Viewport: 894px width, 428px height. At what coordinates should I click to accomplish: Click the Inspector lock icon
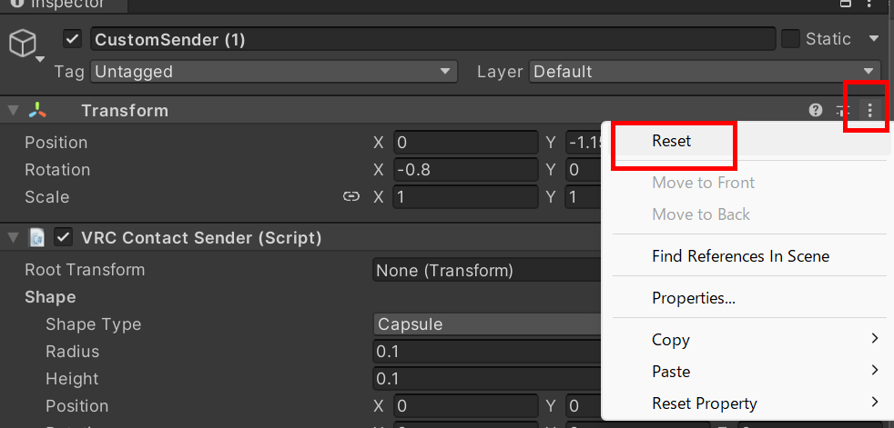coord(846,4)
